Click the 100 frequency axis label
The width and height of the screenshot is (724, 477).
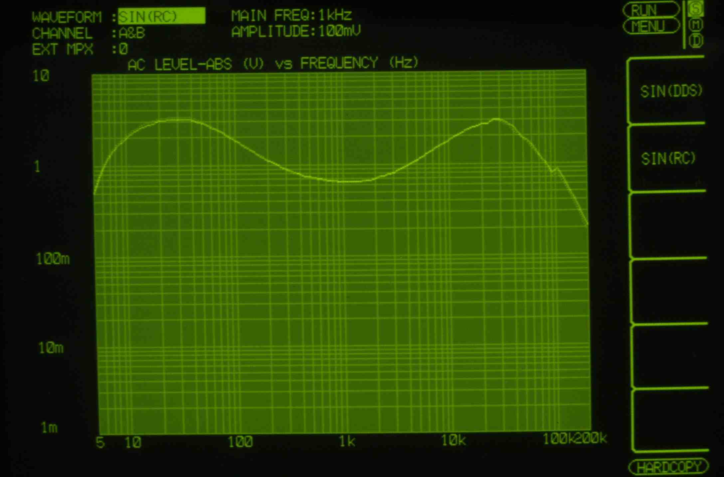coord(240,442)
